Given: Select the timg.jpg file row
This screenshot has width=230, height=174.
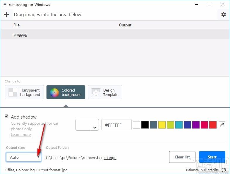Looking at the screenshot, I should pyautogui.click(x=115, y=34).
